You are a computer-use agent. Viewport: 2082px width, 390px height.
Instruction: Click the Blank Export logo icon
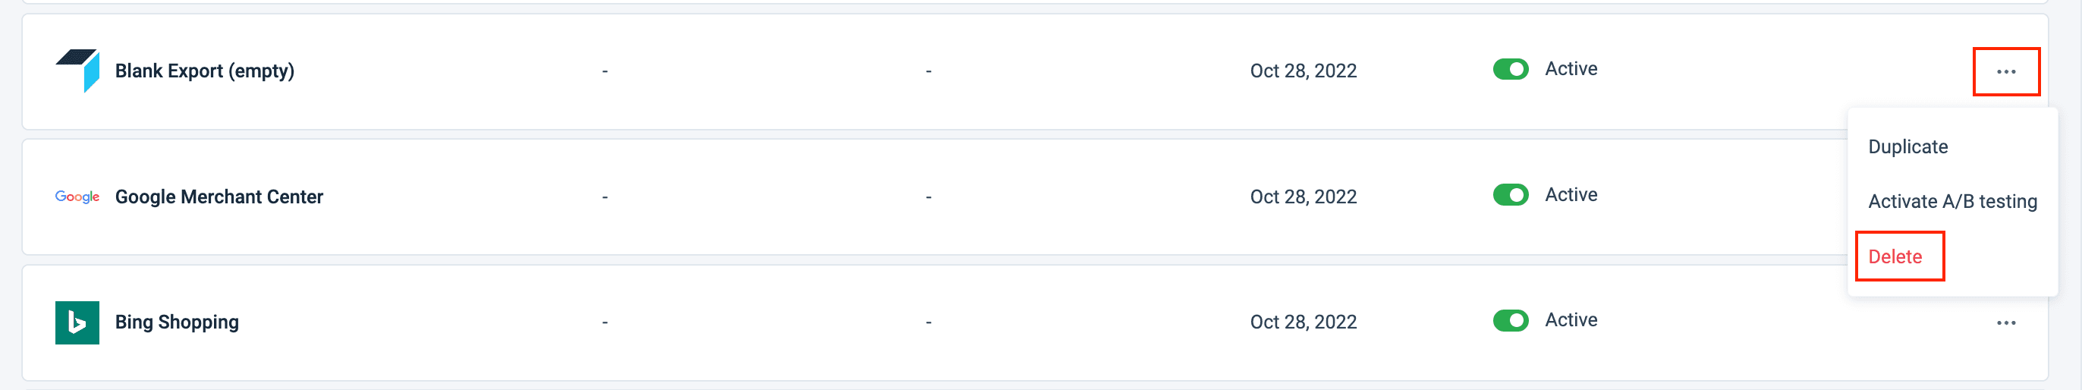coord(77,71)
